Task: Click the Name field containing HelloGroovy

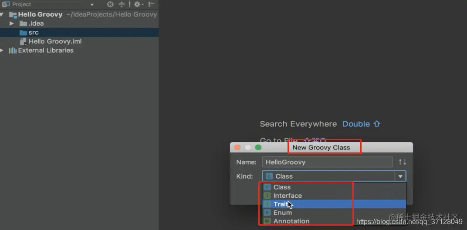Action: [327, 162]
